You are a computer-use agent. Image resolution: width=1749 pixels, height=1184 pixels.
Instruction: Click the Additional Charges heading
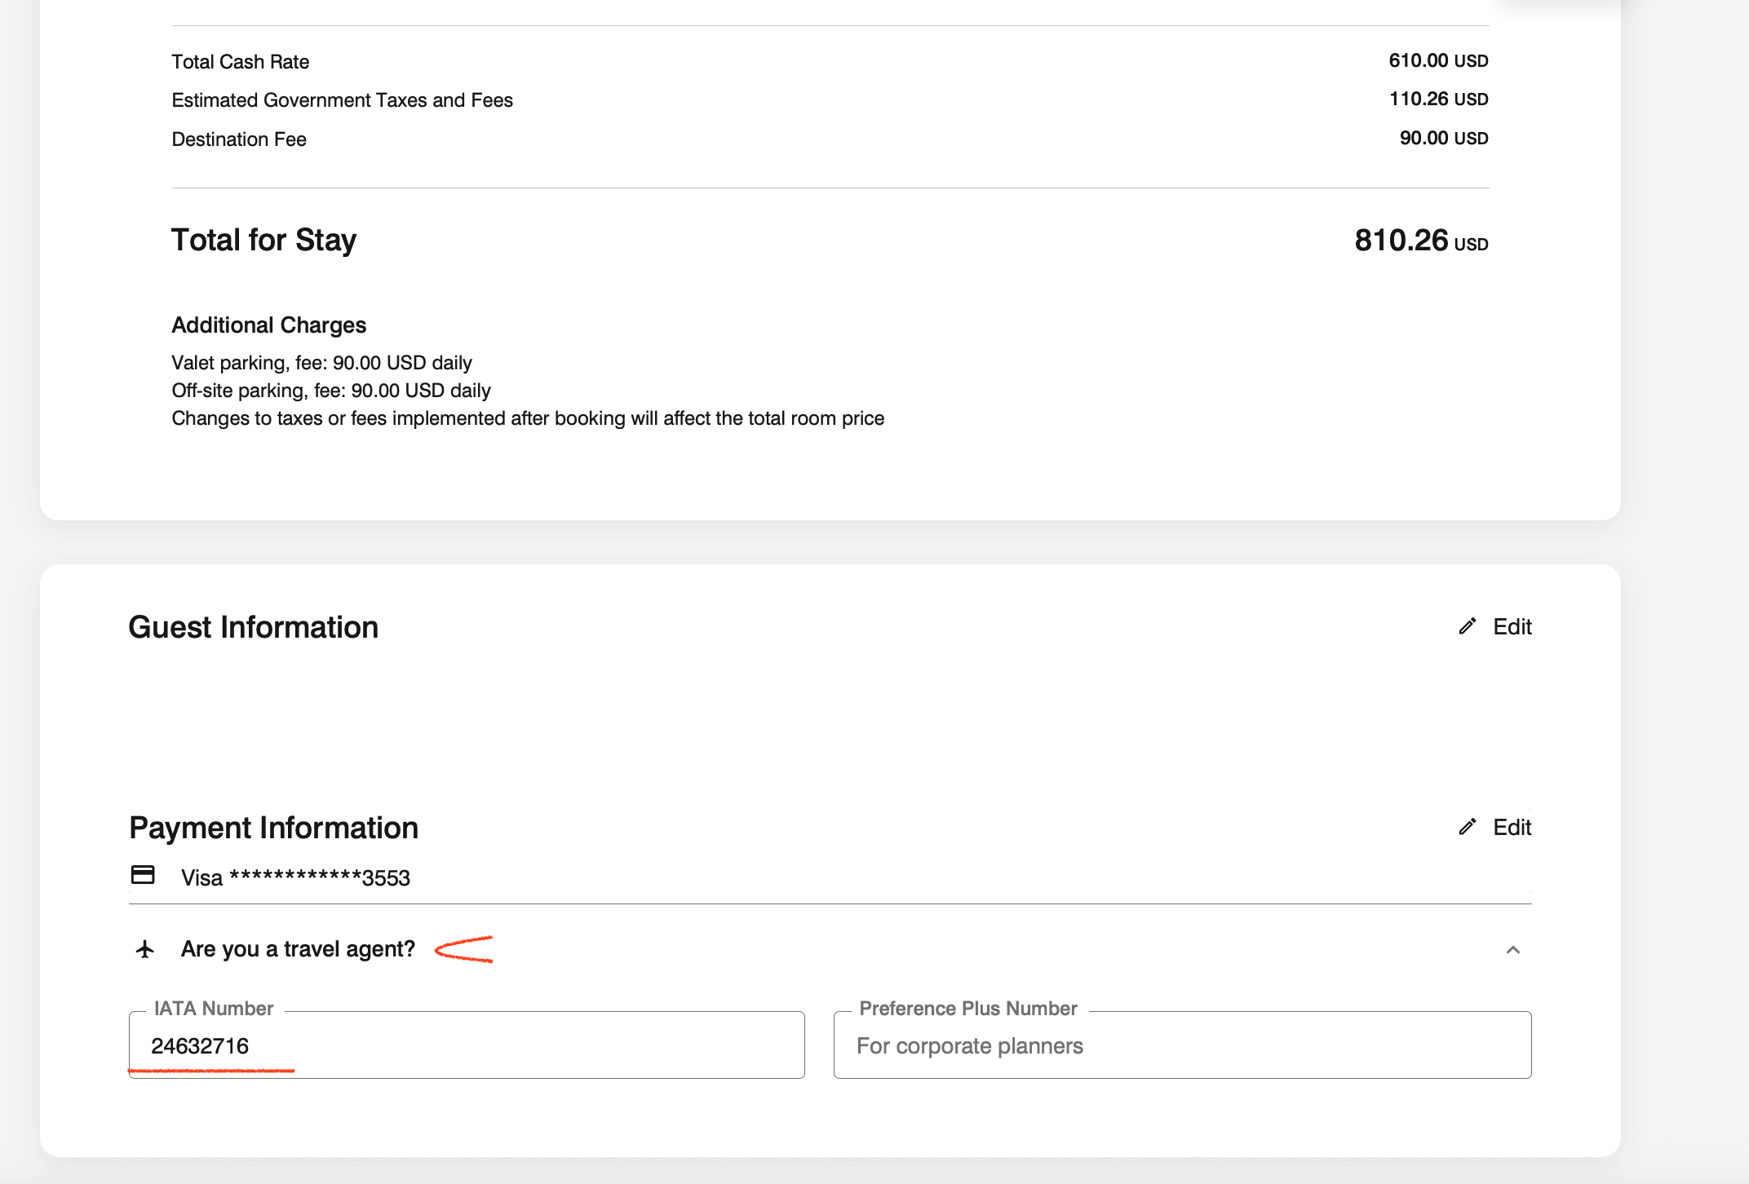268,325
